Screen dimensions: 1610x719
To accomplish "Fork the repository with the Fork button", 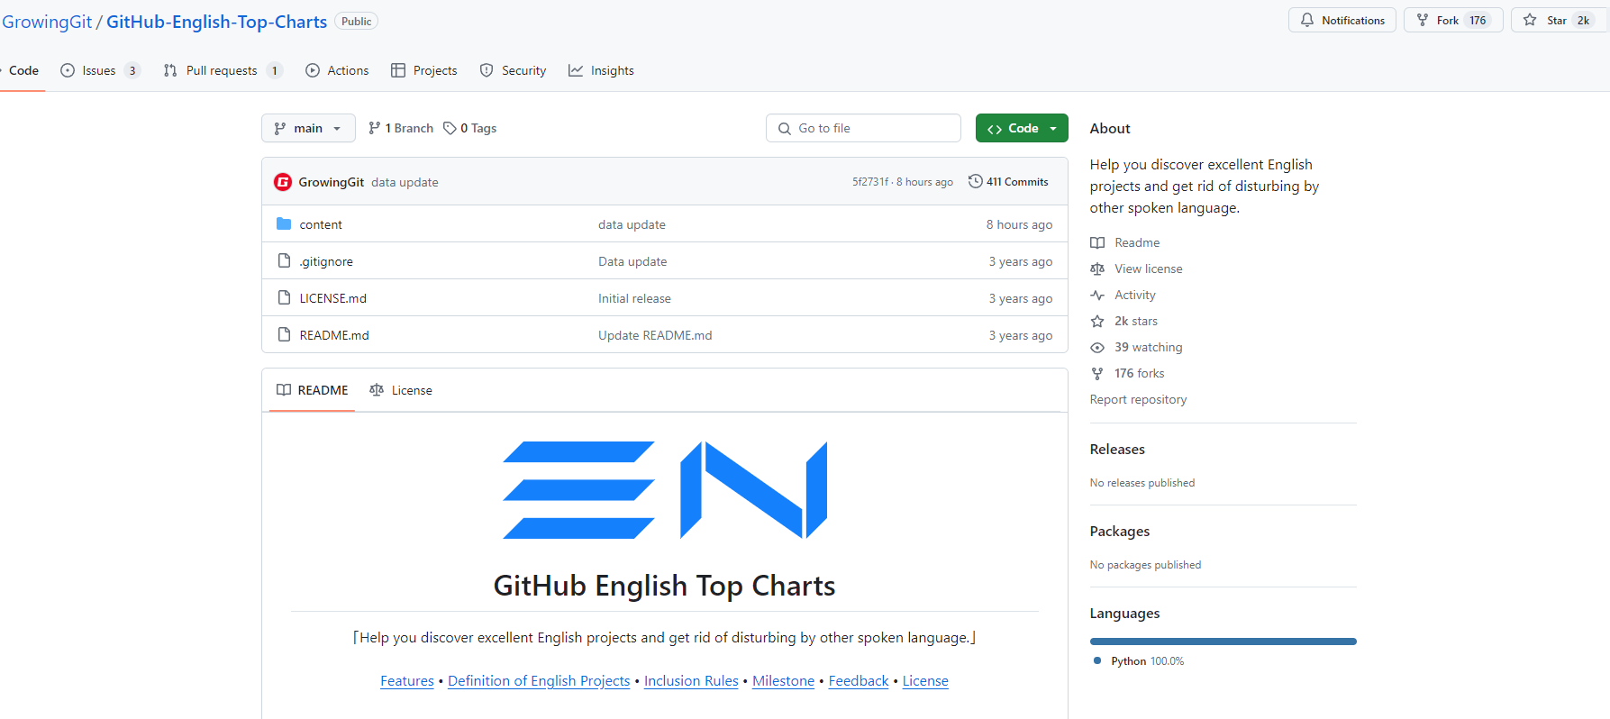I will pyautogui.click(x=1453, y=20).
